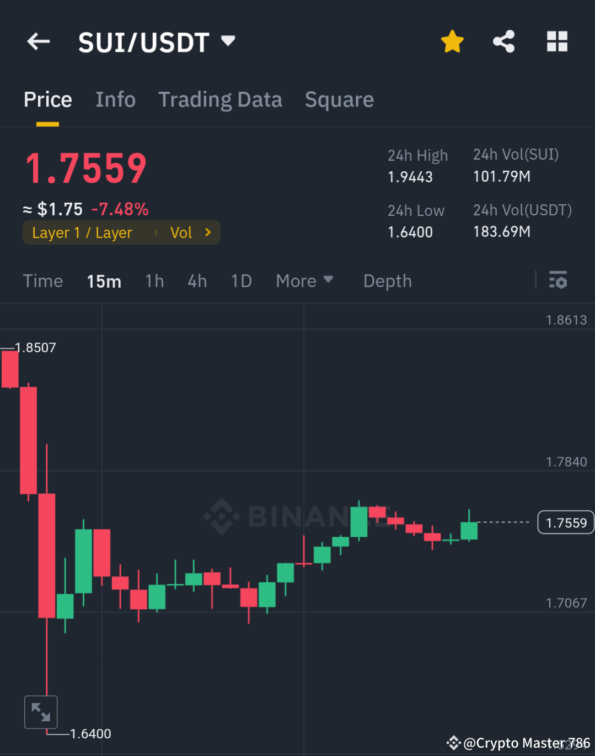The height and width of the screenshot is (756, 595).
Task: Switch to the Trading Data tab
Action: pyautogui.click(x=221, y=99)
